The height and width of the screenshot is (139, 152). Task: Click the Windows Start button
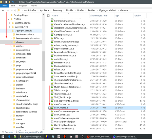(x=2, y=137)
